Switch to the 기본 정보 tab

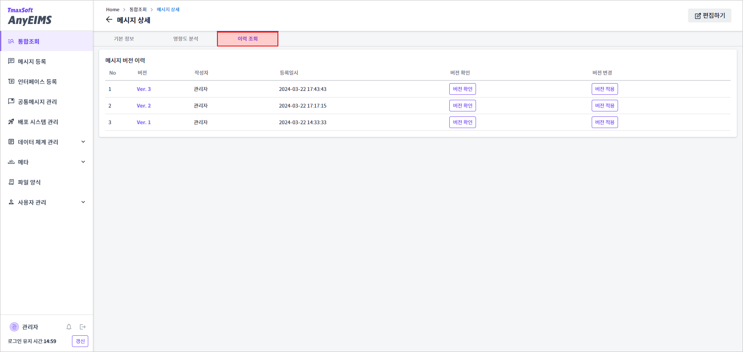(124, 39)
